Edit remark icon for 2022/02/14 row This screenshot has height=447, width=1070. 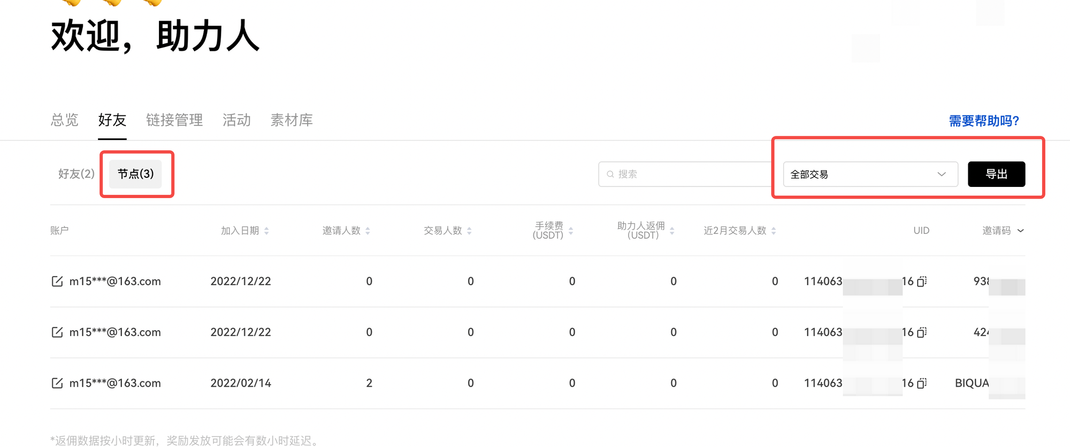(57, 383)
